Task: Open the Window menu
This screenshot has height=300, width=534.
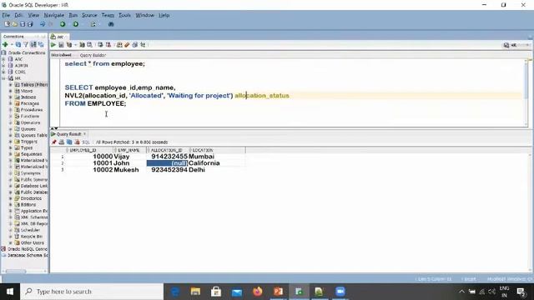Action: click(x=144, y=15)
